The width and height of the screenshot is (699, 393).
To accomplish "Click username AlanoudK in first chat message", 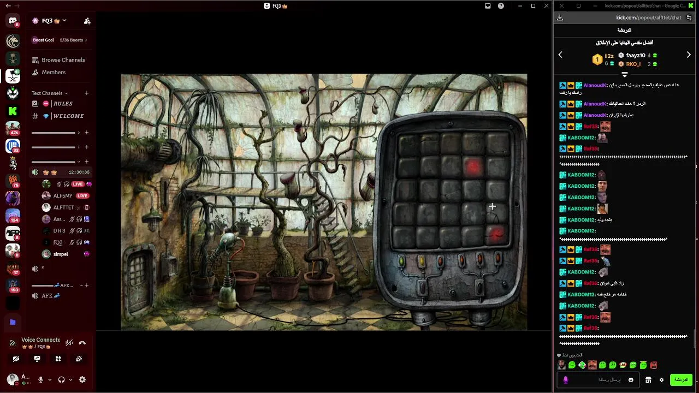I will 595,86.
